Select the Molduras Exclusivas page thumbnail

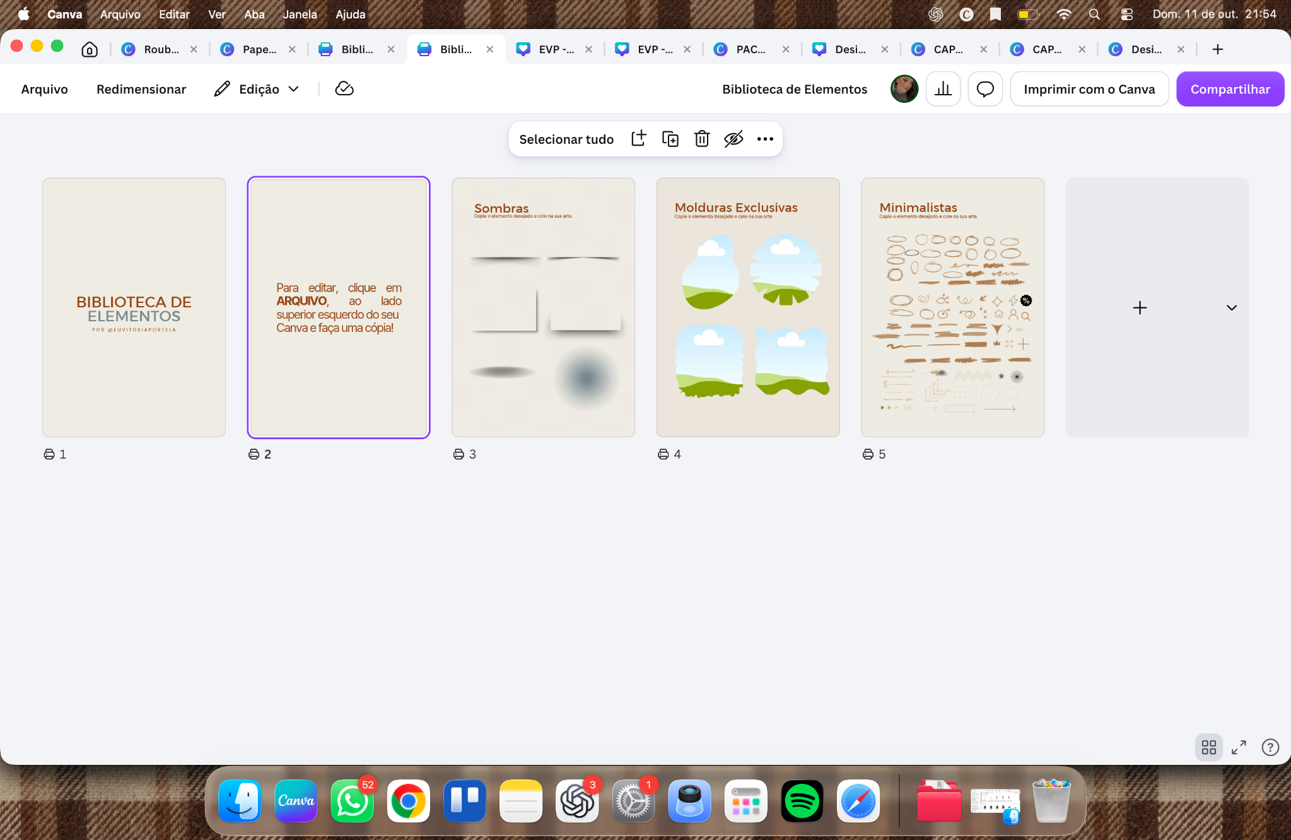(748, 307)
